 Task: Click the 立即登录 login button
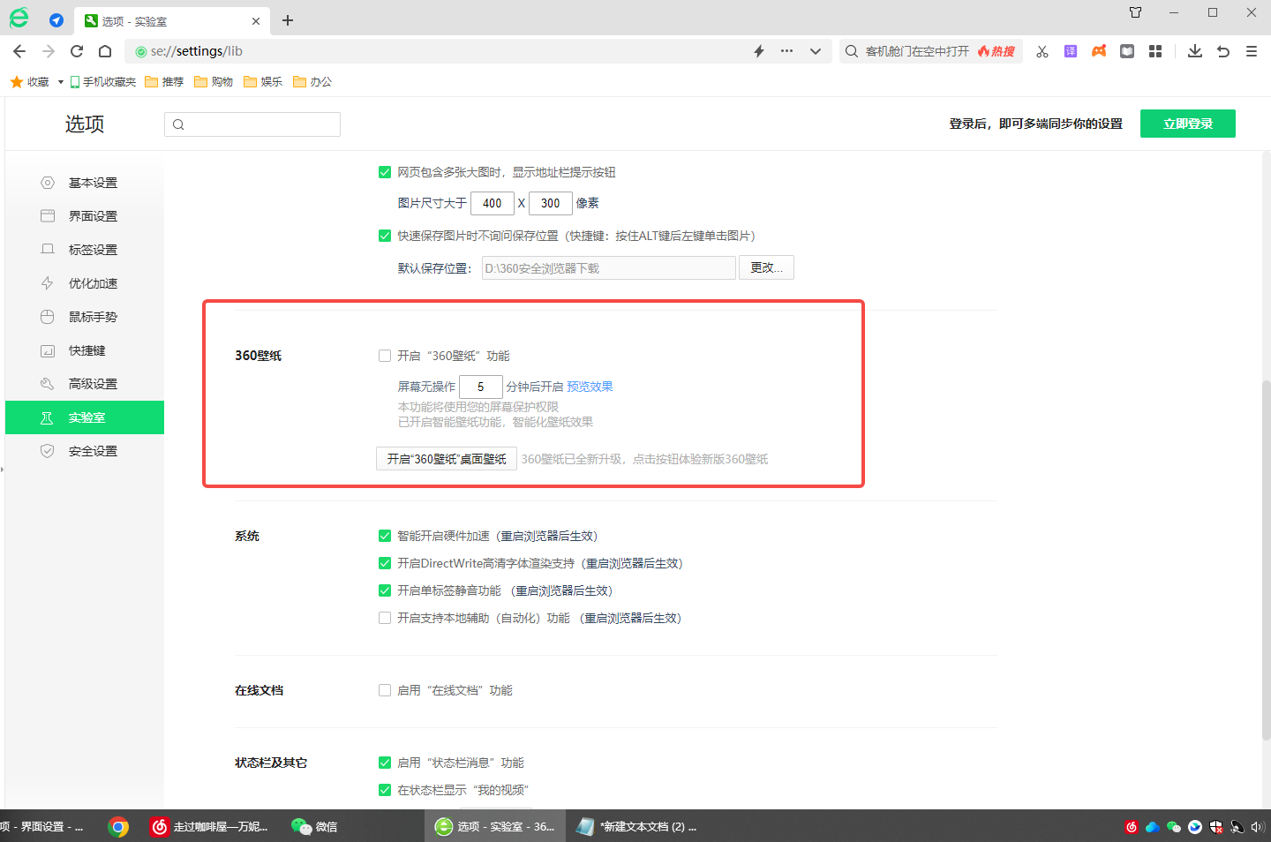pos(1188,124)
